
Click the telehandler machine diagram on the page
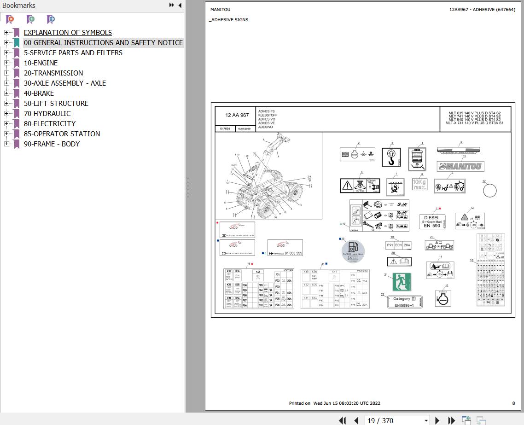pos(269,175)
